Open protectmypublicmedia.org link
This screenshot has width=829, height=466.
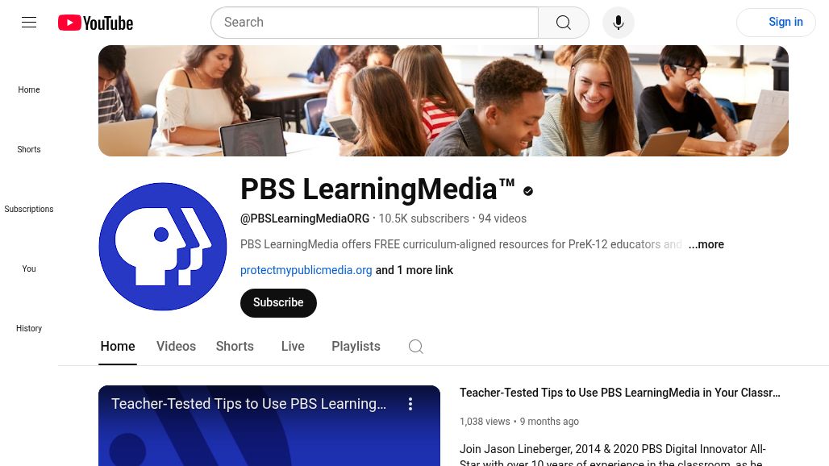click(x=306, y=271)
